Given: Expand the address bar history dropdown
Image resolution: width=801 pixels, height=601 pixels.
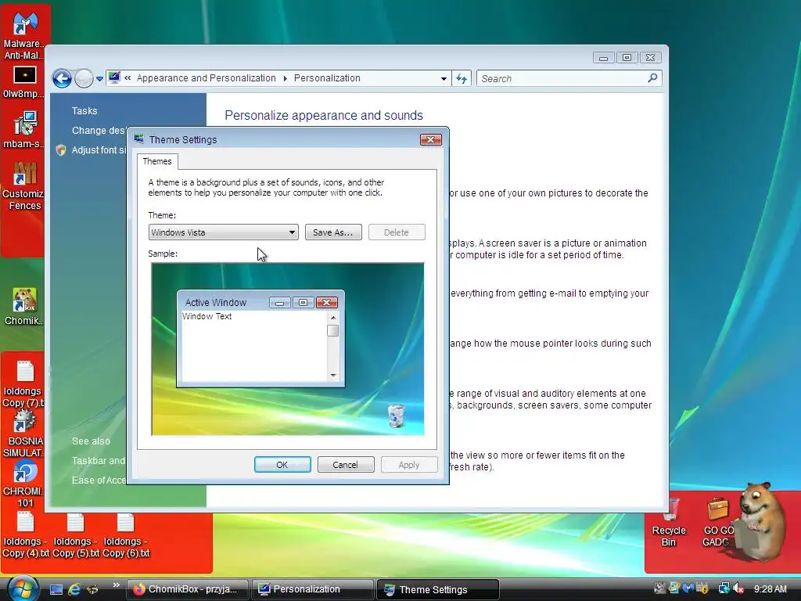Looking at the screenshot, I should 444,79.
